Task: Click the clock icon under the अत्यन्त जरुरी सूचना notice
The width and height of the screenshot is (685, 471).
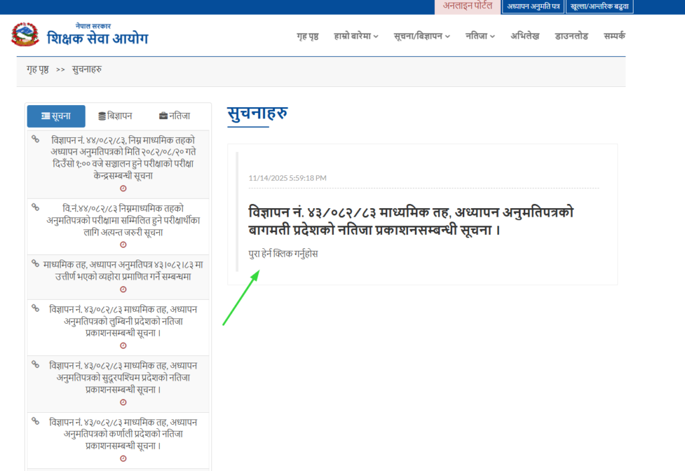Action: 123,245
